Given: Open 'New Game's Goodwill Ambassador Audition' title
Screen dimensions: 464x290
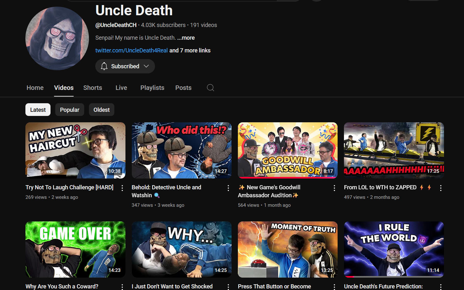Looking at the screenshot, I should tap(269, 191).
